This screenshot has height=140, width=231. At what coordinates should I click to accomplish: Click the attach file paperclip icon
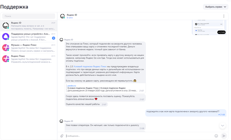[62, 136]
